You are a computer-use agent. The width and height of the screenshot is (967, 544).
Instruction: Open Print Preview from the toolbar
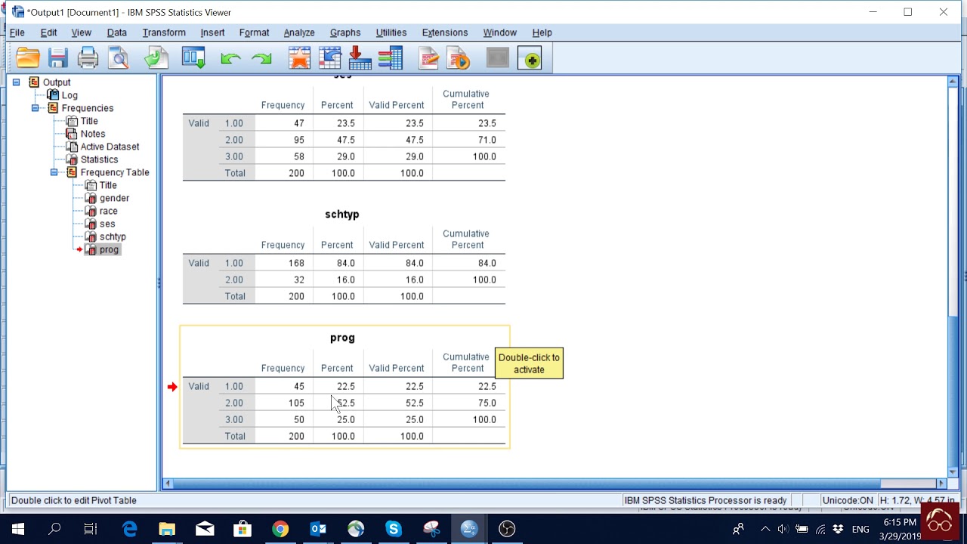click(119, 58)
